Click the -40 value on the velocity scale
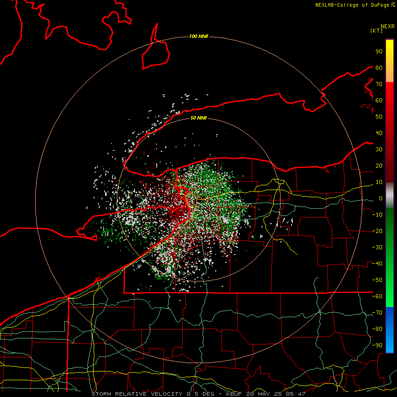The height and width of the screenshot is (397, 397). coord(378,264)
